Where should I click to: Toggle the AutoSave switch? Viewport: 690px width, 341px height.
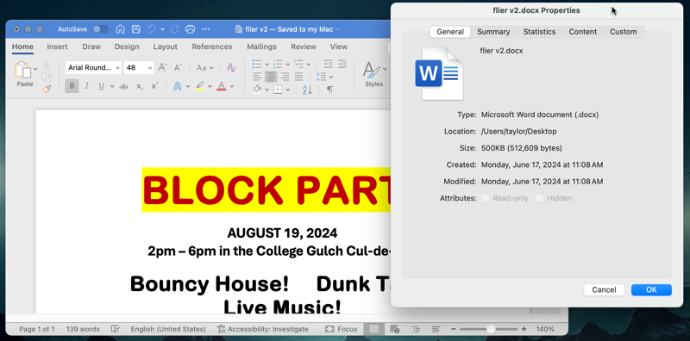click(x=101, y=29)
